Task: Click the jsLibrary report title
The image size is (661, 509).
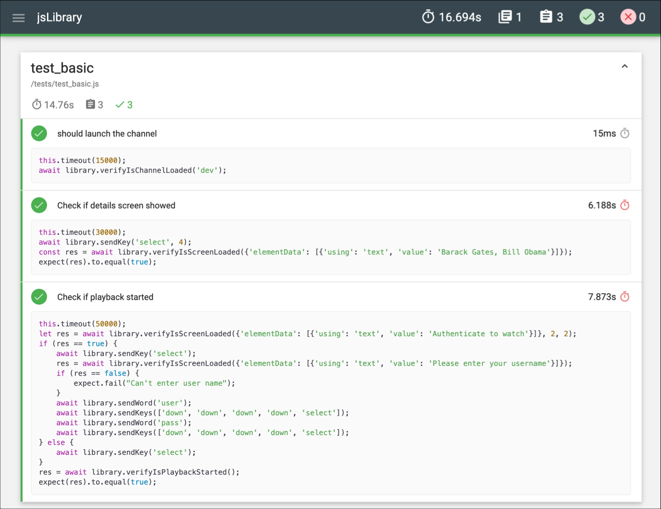Action: click(59, 17)
